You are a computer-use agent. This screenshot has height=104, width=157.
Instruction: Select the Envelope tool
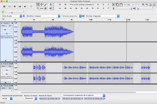[x=42, y=5]
